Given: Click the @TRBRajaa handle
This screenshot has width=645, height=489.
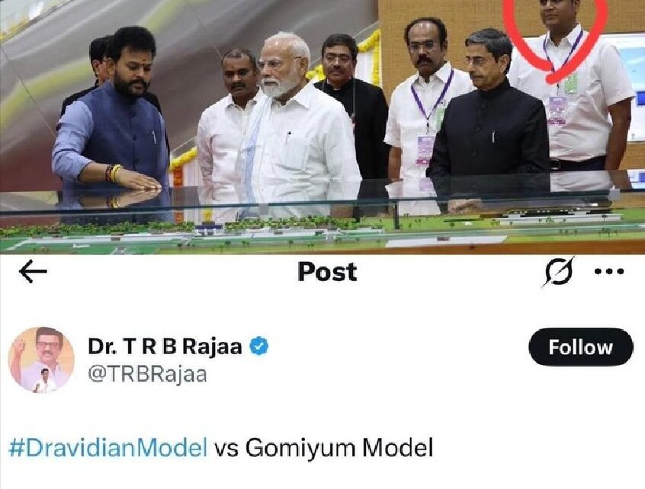Looking at the screenshot, I should tap(147, 374).
